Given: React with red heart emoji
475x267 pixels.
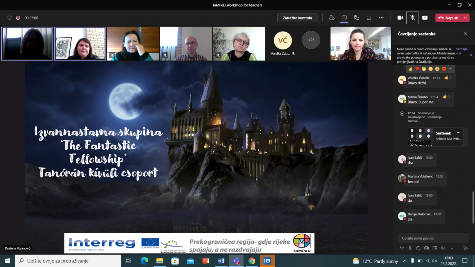Looking at the screenshot, I should (x=417, y=69).
